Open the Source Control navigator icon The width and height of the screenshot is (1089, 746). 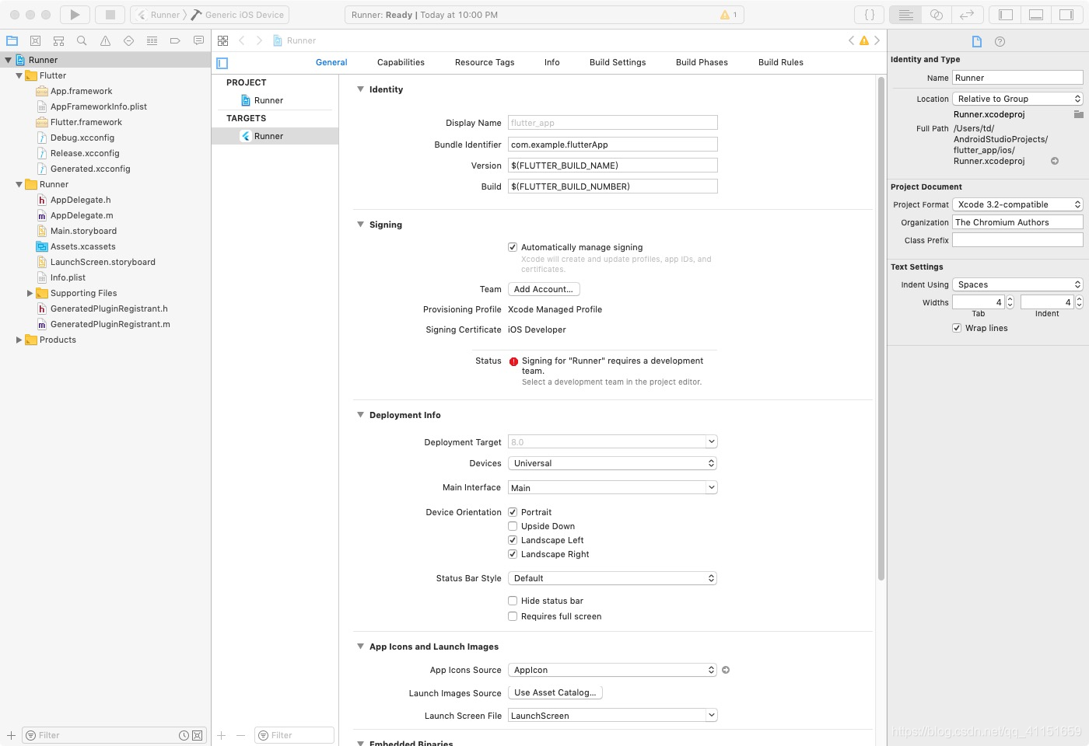pos(35,40)
